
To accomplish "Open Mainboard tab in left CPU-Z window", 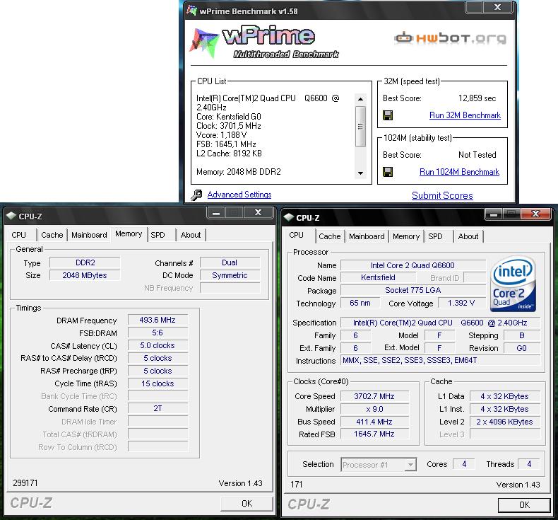I will (89, 235).
